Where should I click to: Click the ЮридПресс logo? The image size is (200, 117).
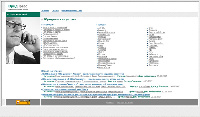(17, 6)
